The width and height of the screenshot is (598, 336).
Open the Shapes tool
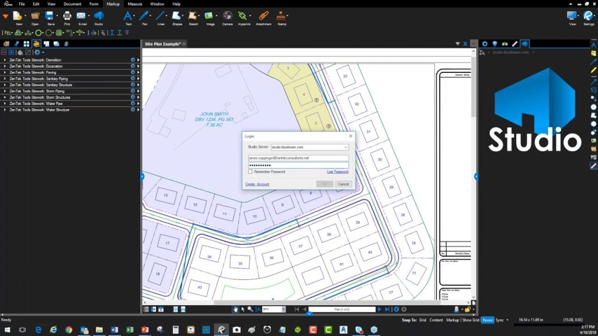click(177, 17)
